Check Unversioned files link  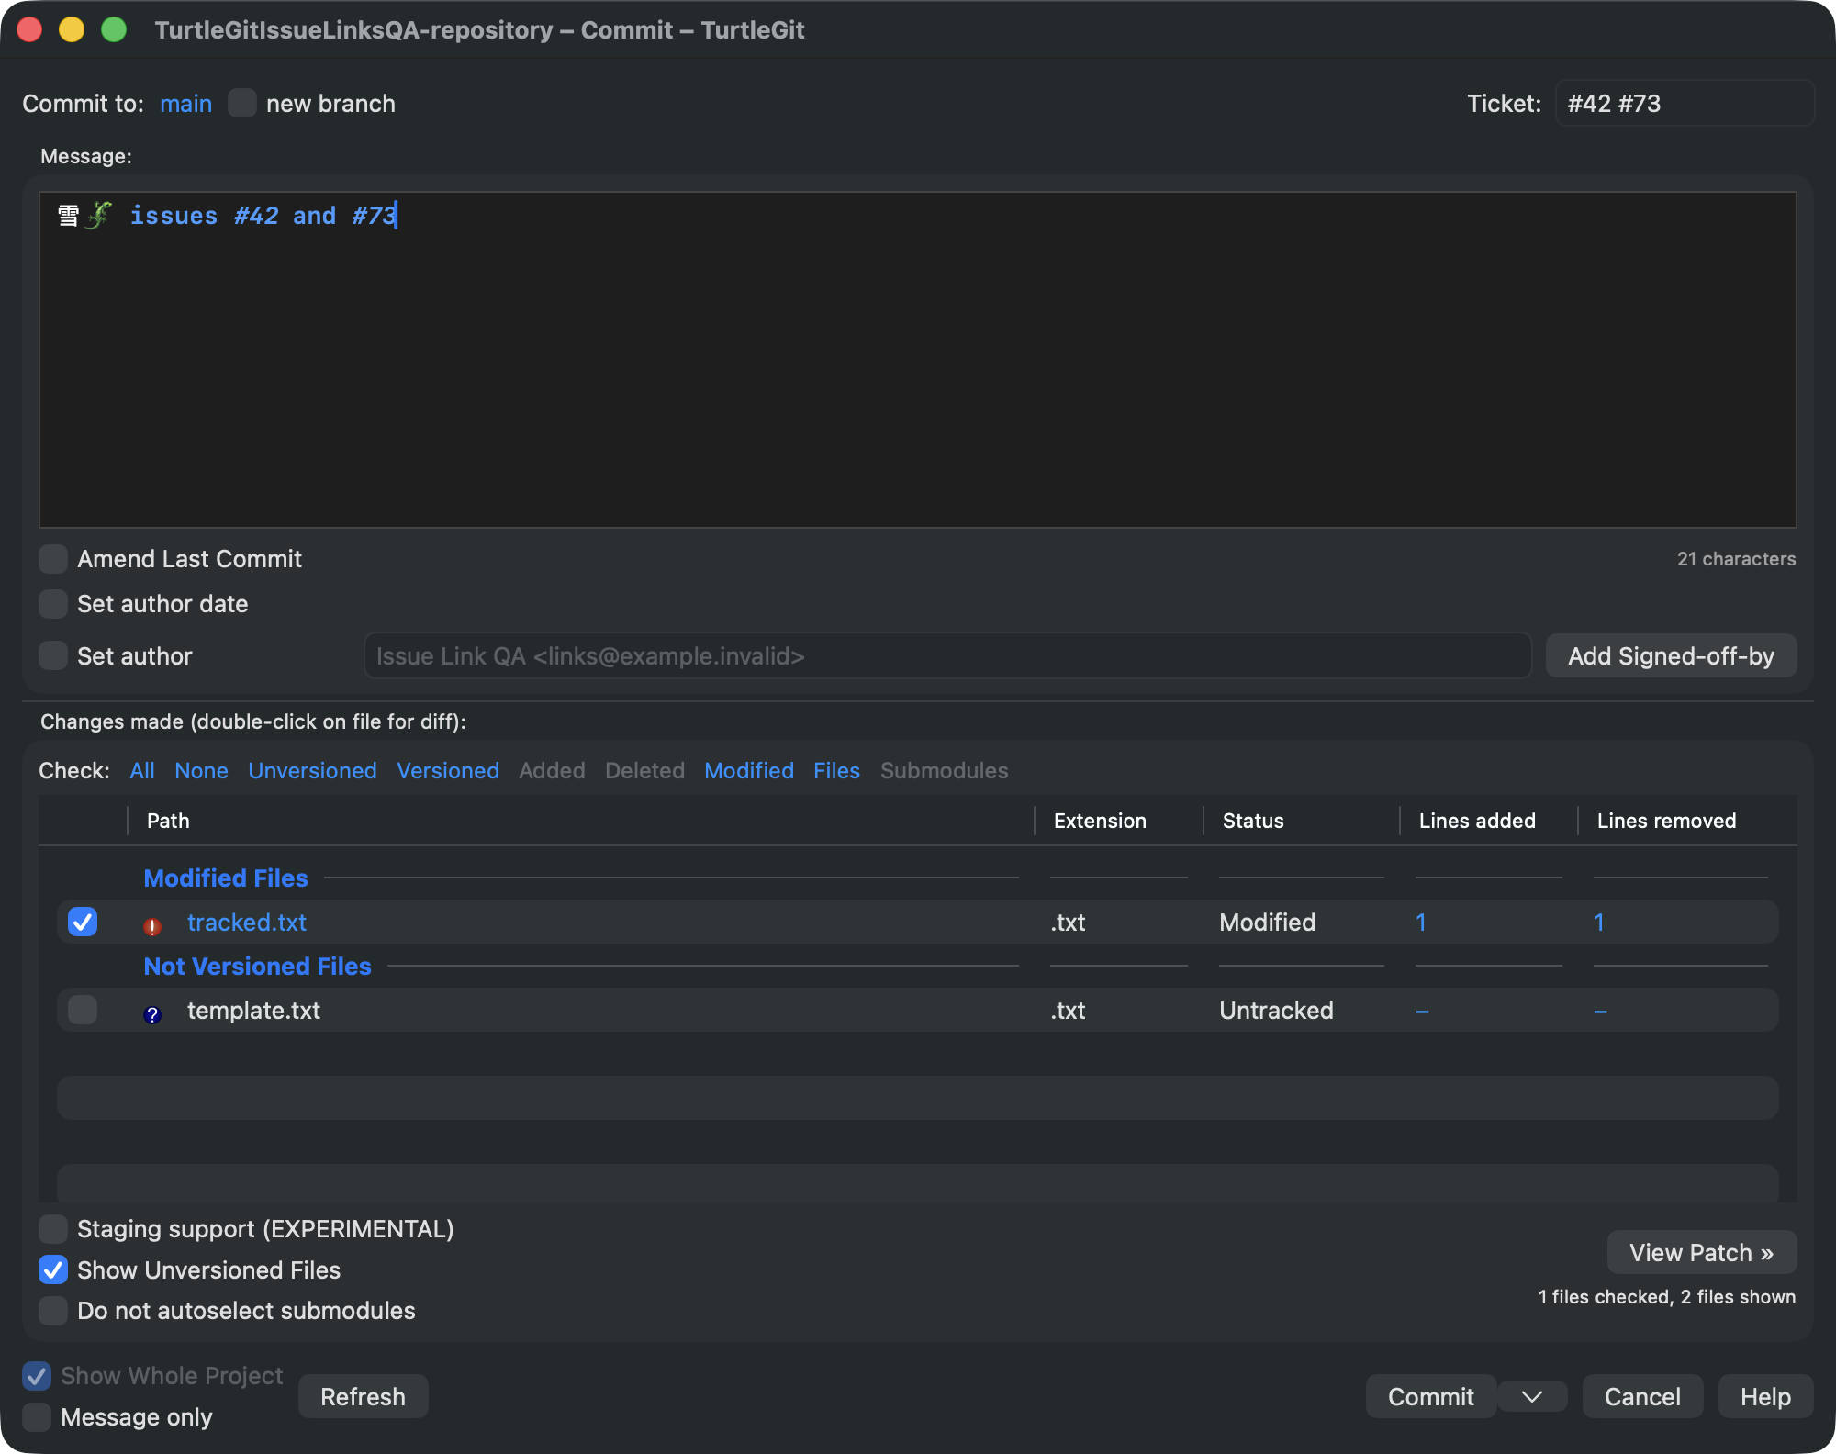point(312,770)
